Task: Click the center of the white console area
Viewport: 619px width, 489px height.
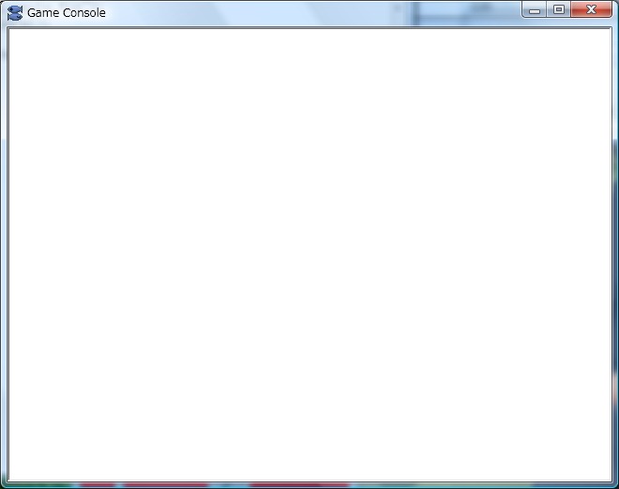Action: pos(309,254)
